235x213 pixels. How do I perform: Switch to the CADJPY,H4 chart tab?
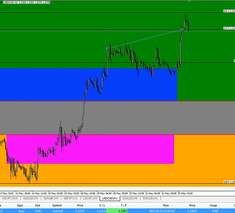point(90,198)
